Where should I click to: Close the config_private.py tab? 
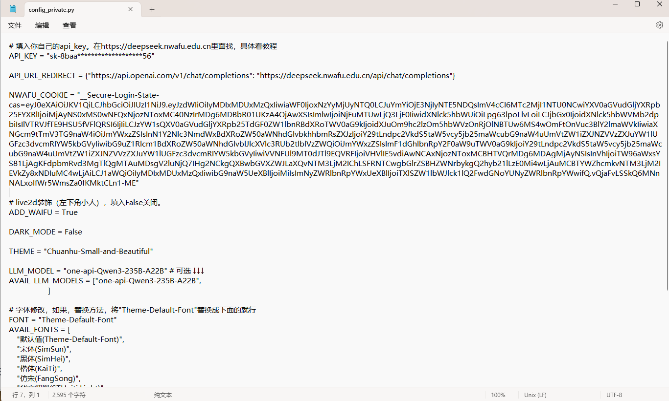point(131,9)
